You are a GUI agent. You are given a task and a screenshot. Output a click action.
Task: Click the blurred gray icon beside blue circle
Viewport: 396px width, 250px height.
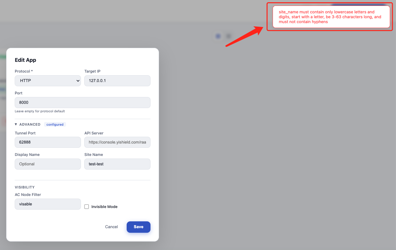(229, 36)
